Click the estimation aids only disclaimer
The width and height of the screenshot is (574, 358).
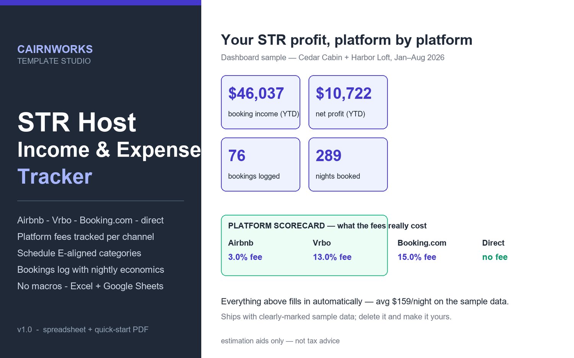point(280,341)
